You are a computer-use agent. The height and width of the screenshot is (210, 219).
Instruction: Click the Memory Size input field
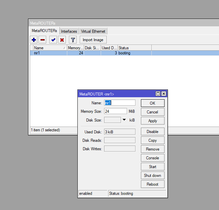click(x=116, y=111)
